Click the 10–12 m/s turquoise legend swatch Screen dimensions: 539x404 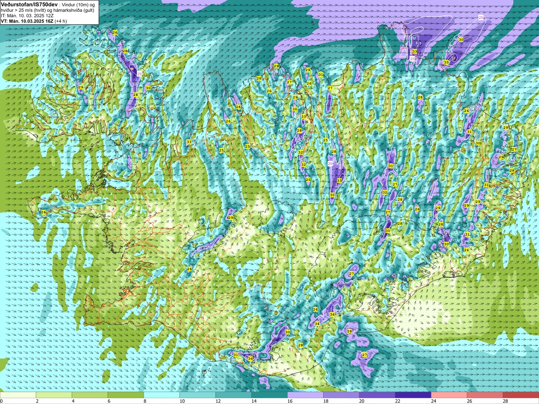[x=197, y=395]
